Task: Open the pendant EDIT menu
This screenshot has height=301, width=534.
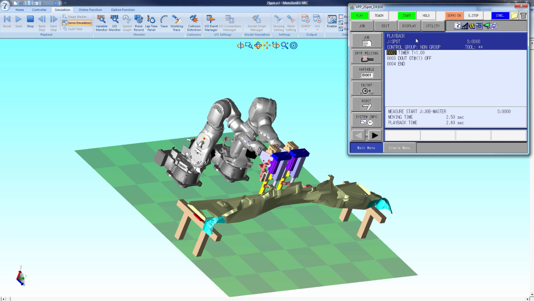Action: 385,26
